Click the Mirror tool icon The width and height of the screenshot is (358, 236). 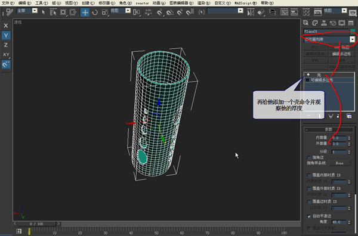click(x=251, y=12)
